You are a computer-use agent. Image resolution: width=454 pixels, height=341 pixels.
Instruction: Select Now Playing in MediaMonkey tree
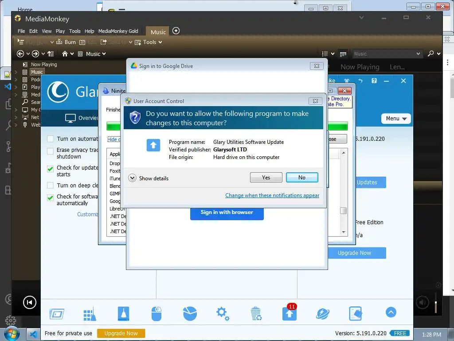click(44, 64)
